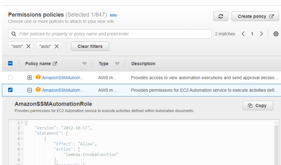281x165 pixels.
Task: Click the Type column header label
Action: (103, 64)
